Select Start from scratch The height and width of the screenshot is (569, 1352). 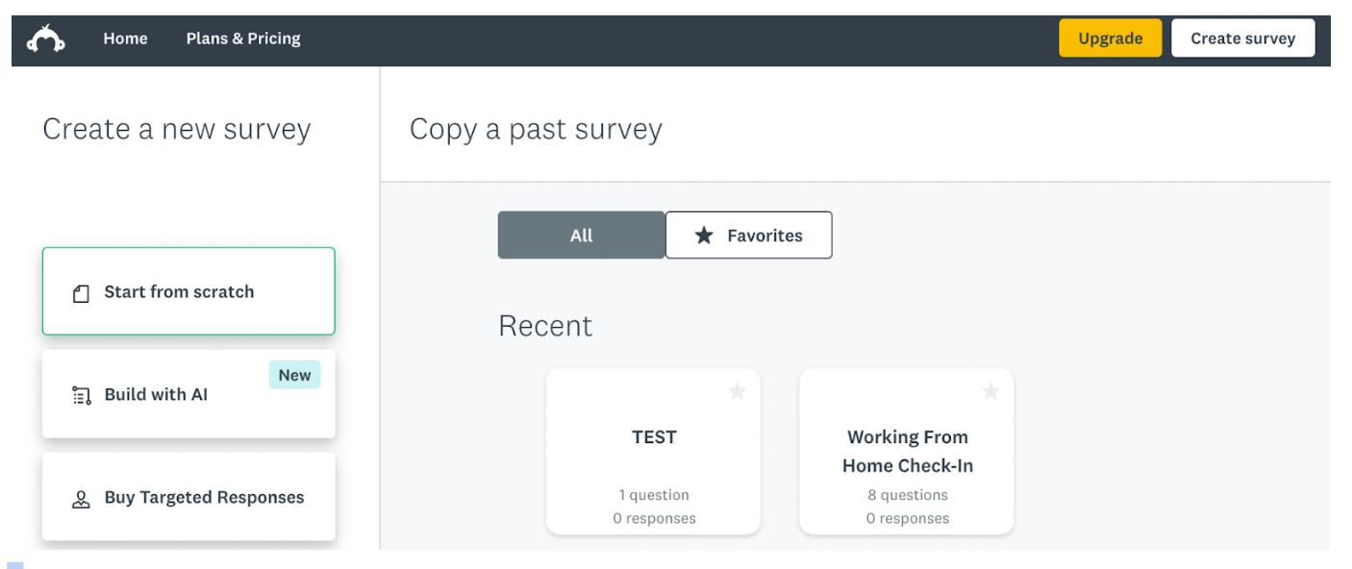[188, 291]
